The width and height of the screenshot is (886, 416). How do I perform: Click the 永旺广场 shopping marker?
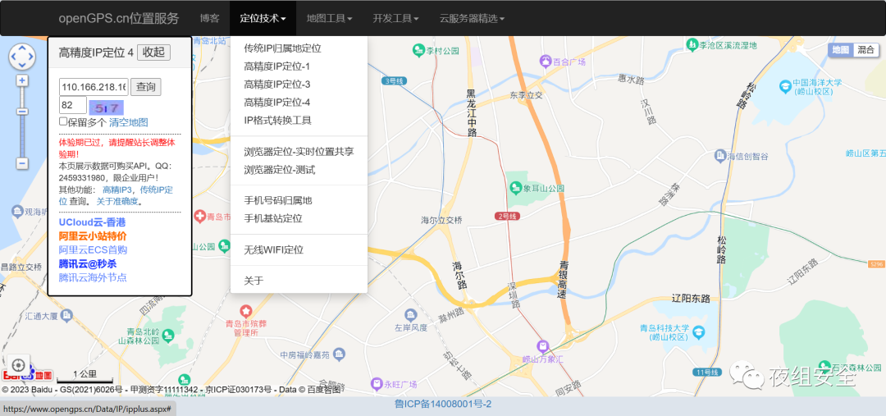[x=377, y=384]
